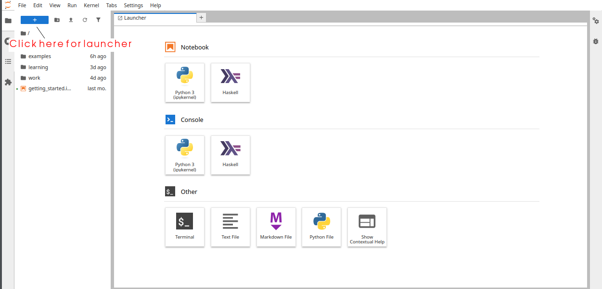Screen dimensions: 602x289
Task: Refresh the file browser list
Action: 85,20
